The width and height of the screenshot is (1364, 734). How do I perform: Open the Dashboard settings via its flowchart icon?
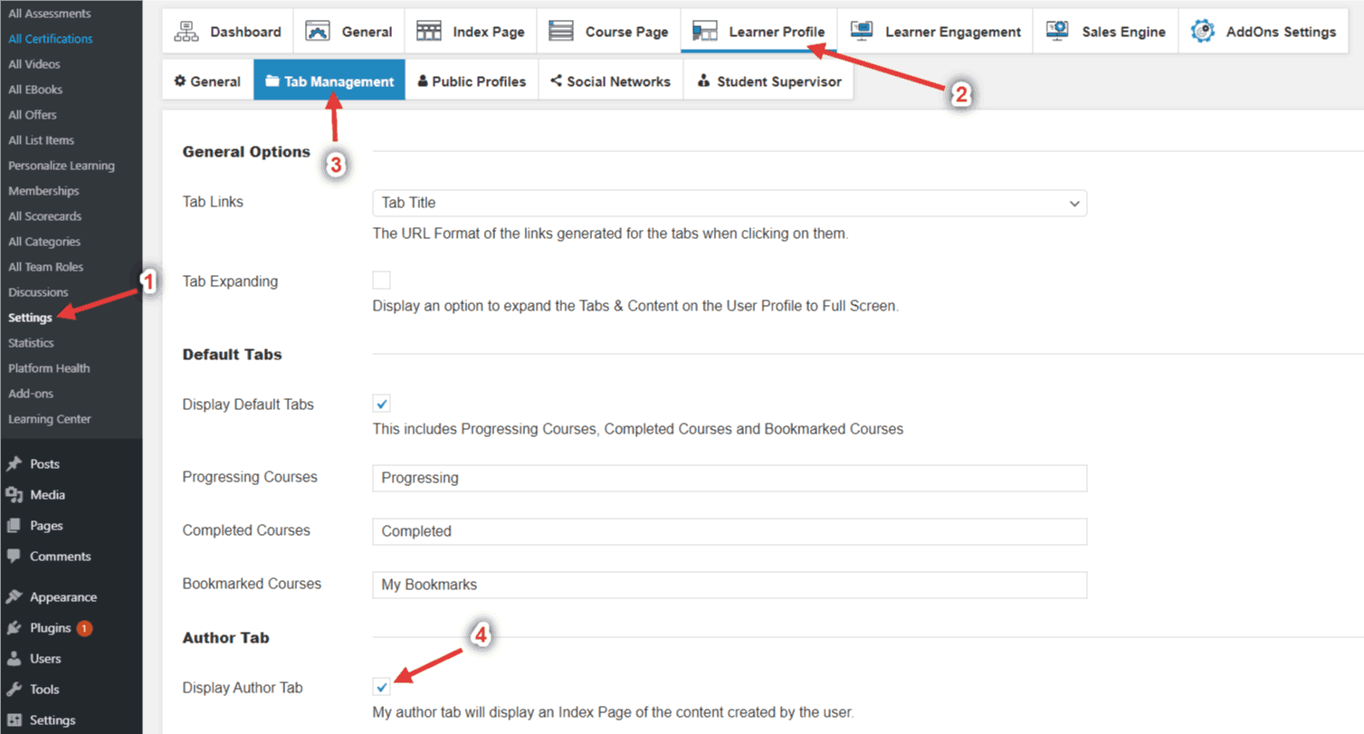(x=187, y=30)
